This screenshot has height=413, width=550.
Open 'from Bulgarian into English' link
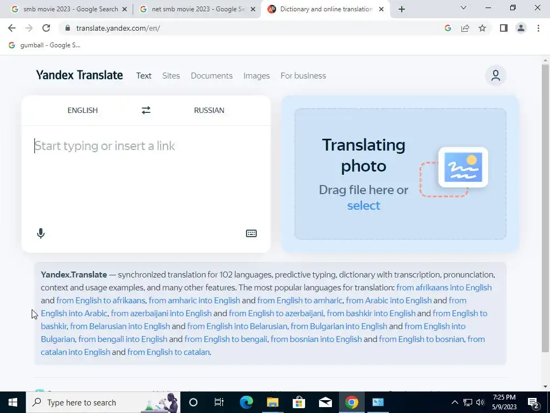339,326
